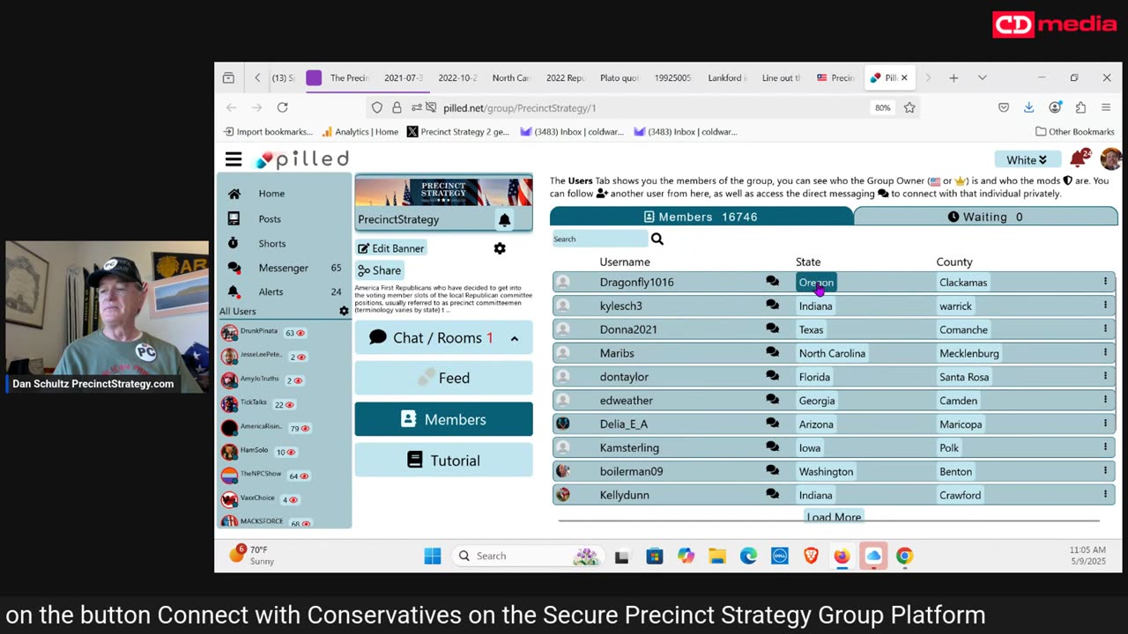Image resolution: width=1128 pixels, height=634 pixels.
Task: Open browser downloads panel
Action: pos(1028,107)
